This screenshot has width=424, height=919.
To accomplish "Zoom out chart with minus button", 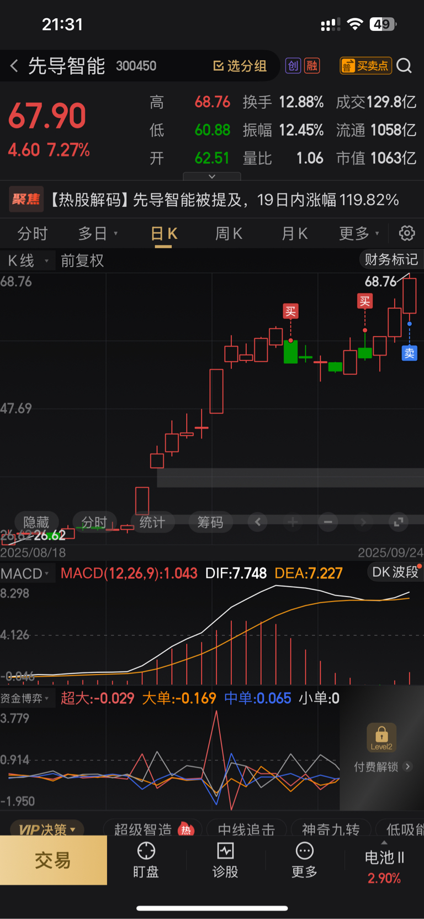I will [328, 522].
